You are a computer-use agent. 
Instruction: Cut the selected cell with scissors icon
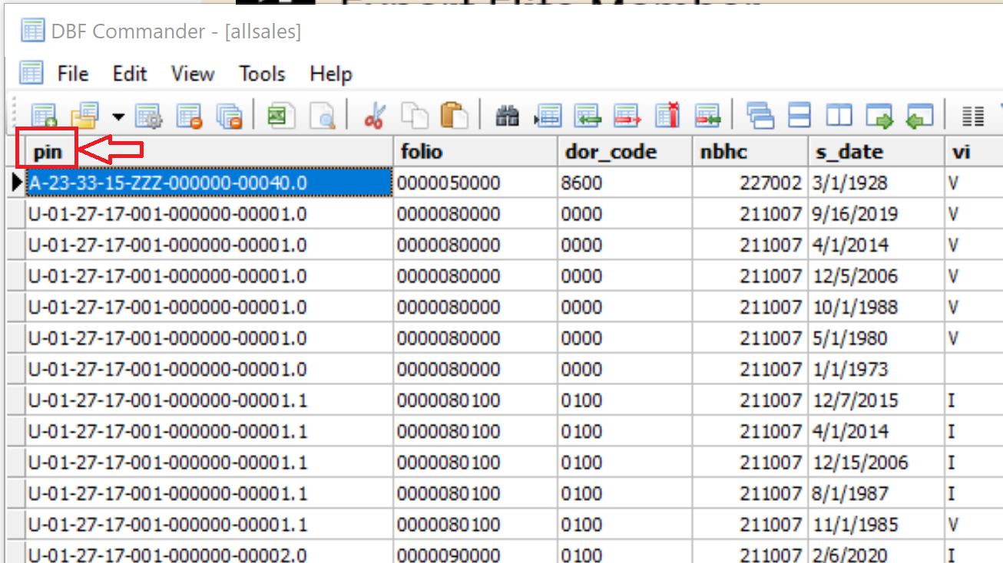376,115
